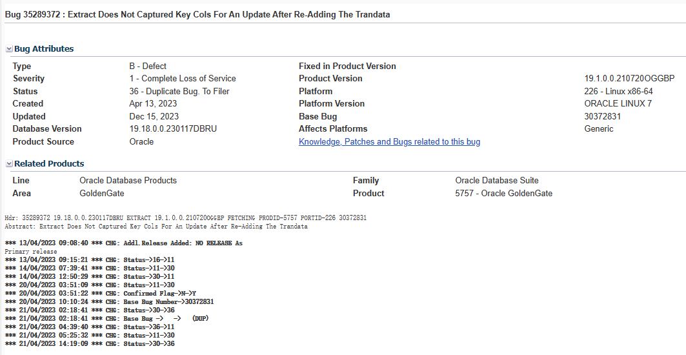The width and height of the screenshot is (686, 355).
Task: Click the Bug Attributes section header text
Action: pos(44,49)
